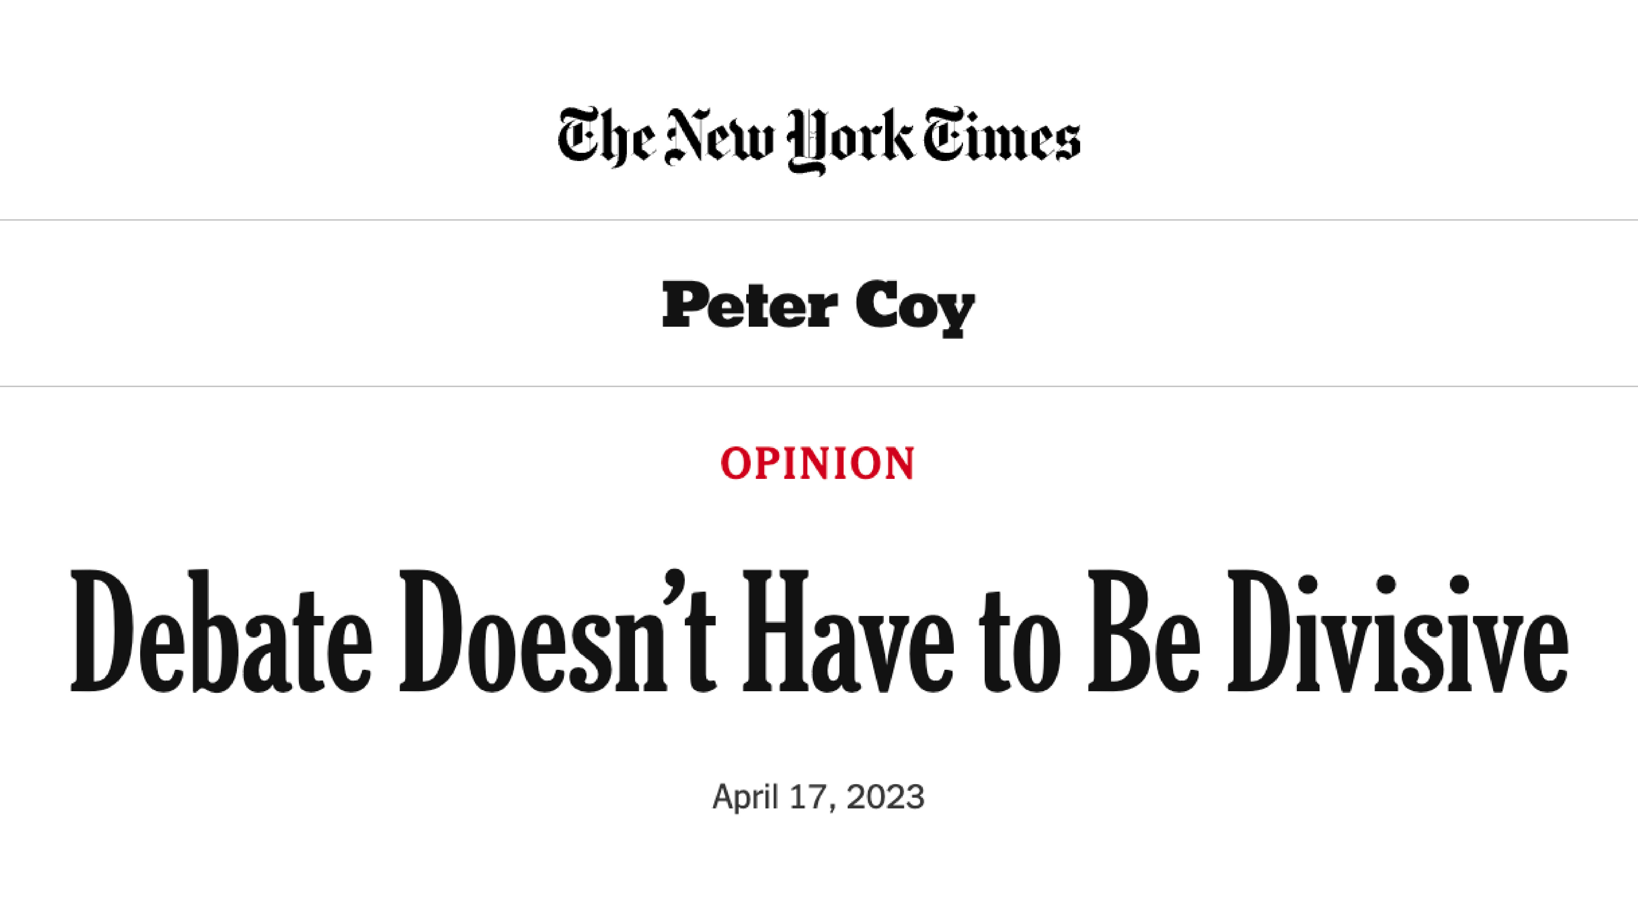Click the word "Be" in the headline
Viewport: 1638px width, 919px height.
(1144, 630)
